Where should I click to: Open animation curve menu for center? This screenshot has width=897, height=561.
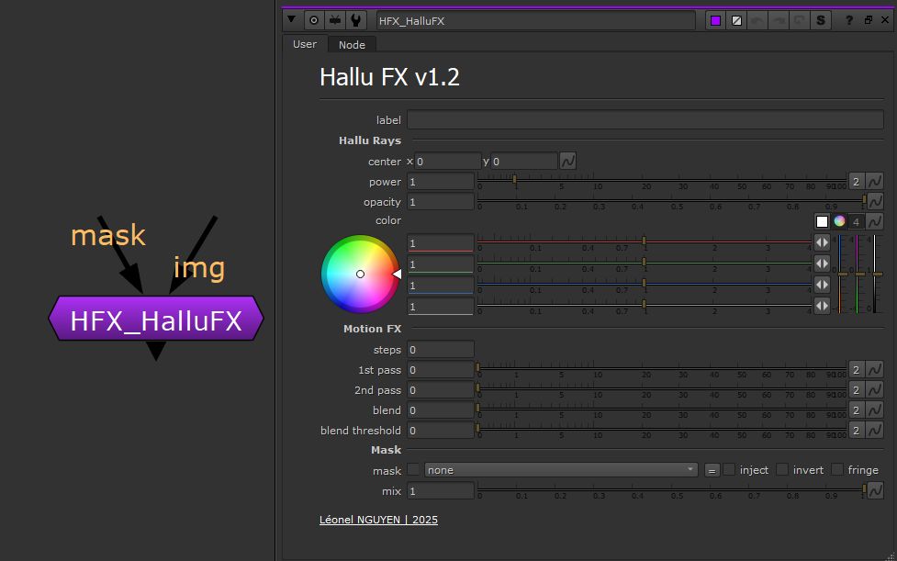point(568,162)
